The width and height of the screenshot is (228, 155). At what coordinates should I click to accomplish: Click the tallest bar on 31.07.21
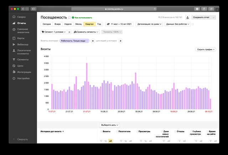tap(87, 86)
